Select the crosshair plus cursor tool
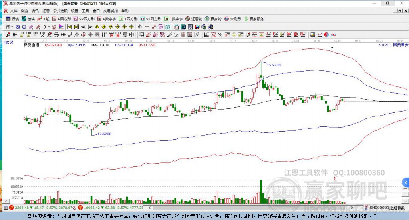The image size is (409, 220). (147, 27)
